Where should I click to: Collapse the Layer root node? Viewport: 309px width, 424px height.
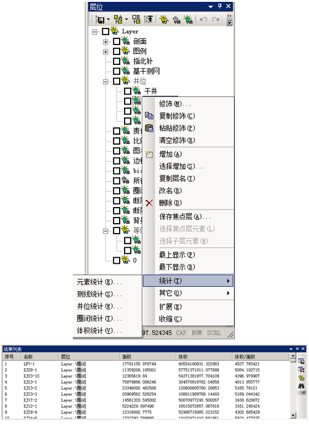(95, 32)
